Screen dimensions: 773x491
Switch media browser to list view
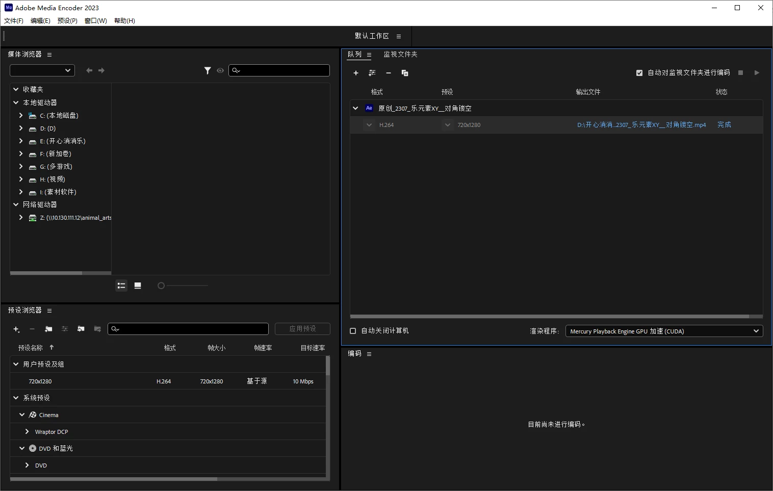pos(121,286)
